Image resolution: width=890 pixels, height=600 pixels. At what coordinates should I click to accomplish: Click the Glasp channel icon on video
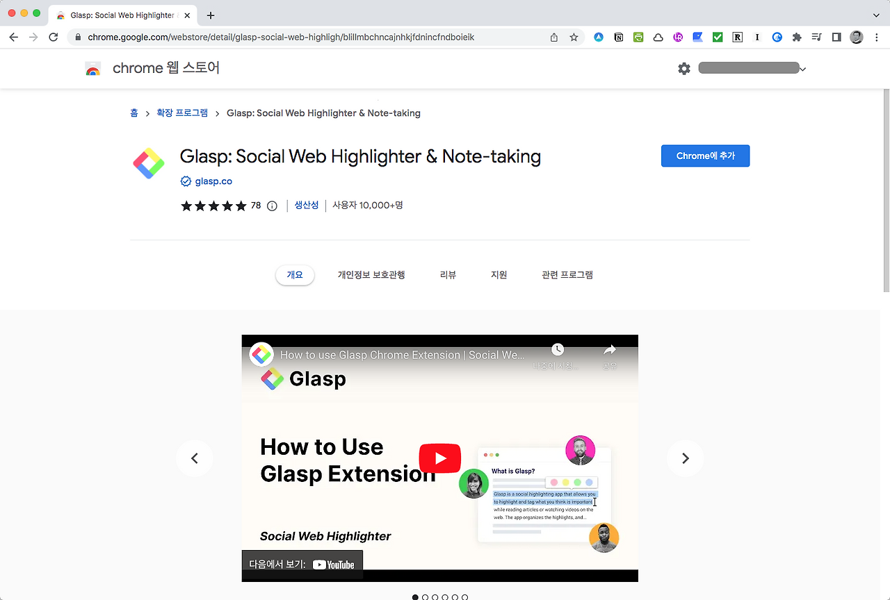click(261, 354)
